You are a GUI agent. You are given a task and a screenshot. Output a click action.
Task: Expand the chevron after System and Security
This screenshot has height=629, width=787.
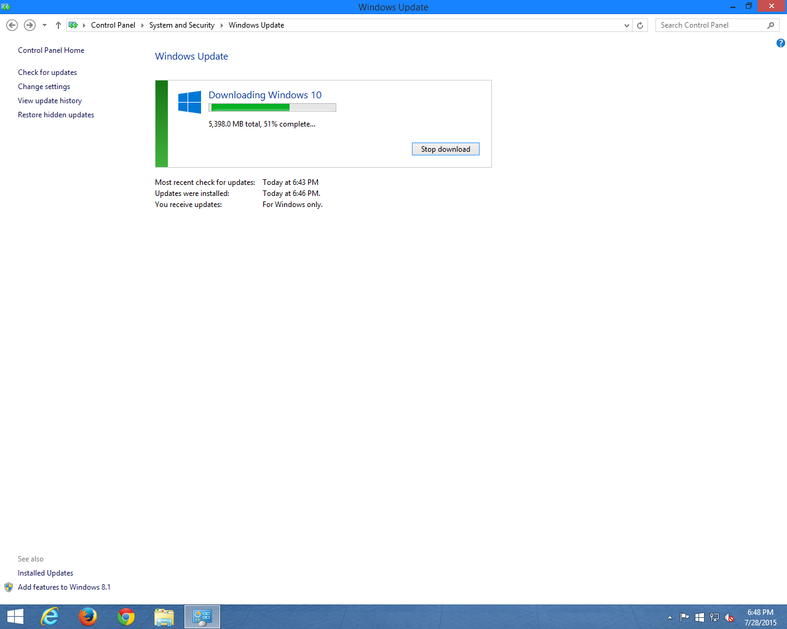click(221, 25)
